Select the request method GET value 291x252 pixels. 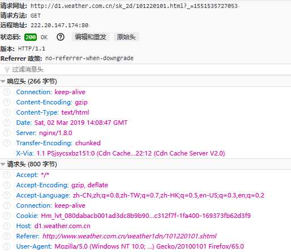coord(36,16)
